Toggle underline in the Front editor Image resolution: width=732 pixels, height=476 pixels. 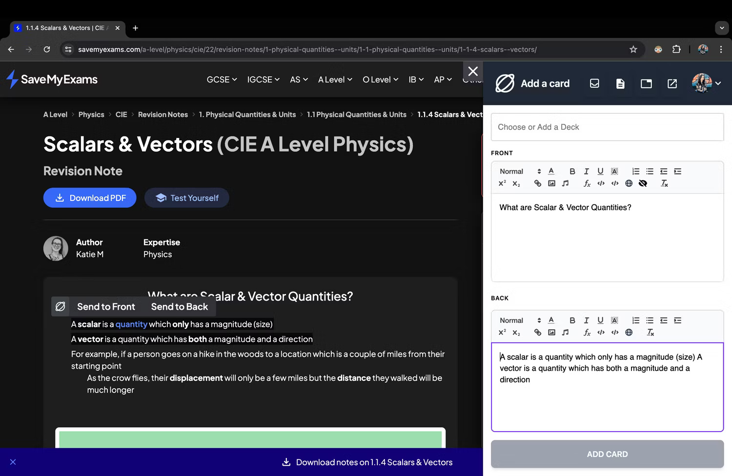point(600,171)
